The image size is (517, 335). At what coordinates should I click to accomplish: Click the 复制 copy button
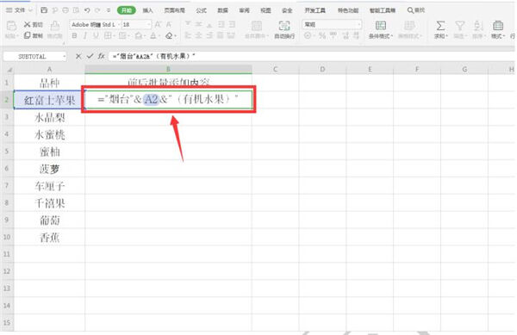pos(34,35)
